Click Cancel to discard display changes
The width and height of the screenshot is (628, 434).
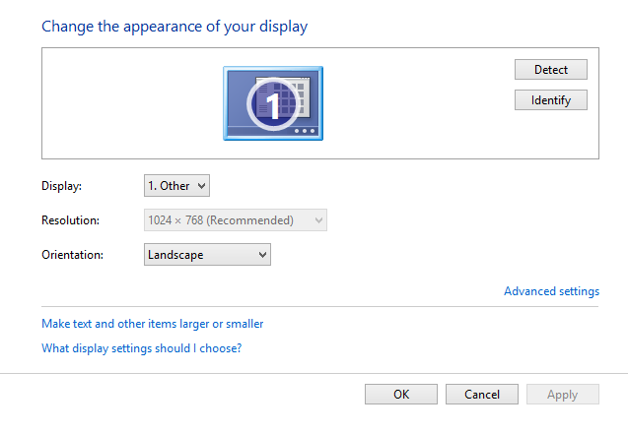pos(482,395)
